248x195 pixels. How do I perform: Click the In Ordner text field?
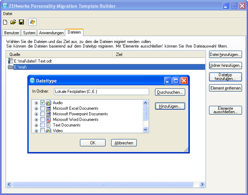pyautogui.click(x=101, y=92)
